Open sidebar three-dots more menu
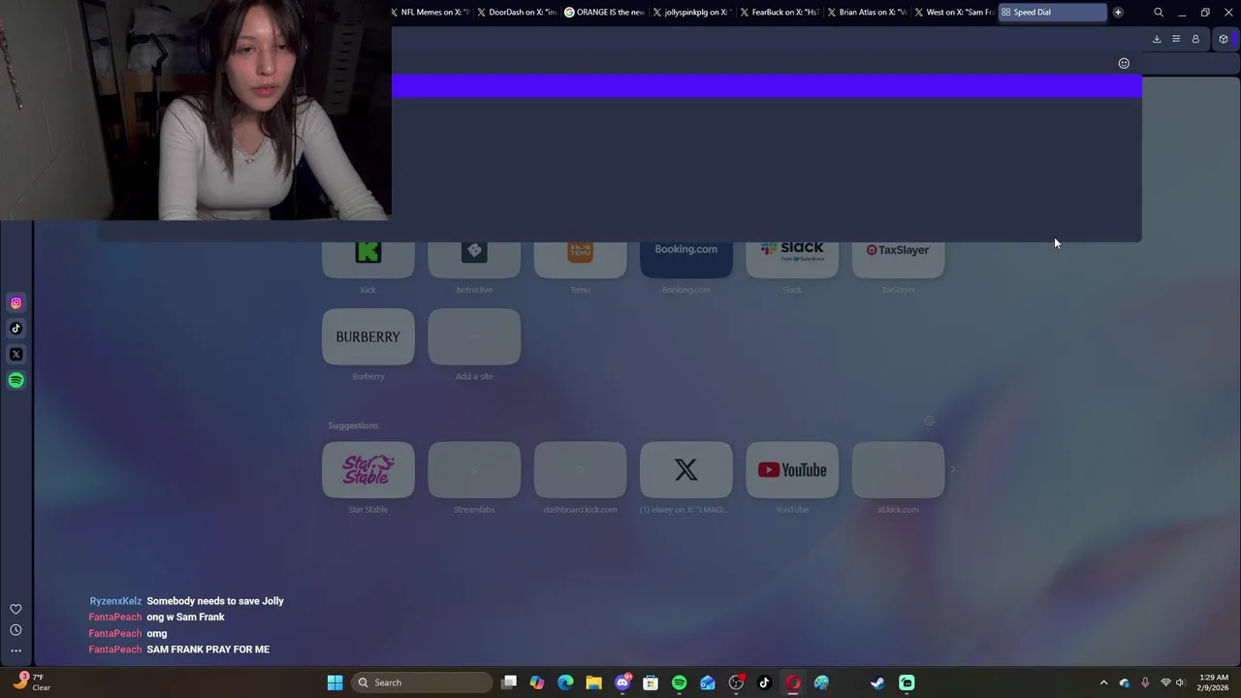The height and width of the screenshot is (698, 1241). click(x=16, y=650)
